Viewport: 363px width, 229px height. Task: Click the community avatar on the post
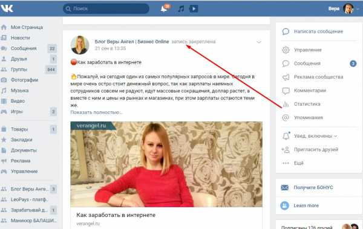tap(80, 45)
